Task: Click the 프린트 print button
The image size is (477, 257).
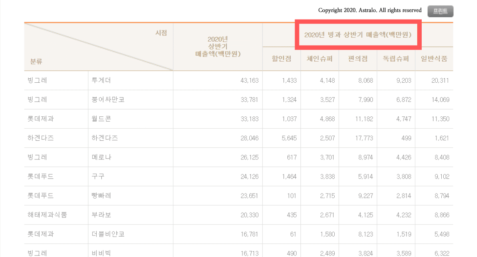Action: (x=440, y=11)
